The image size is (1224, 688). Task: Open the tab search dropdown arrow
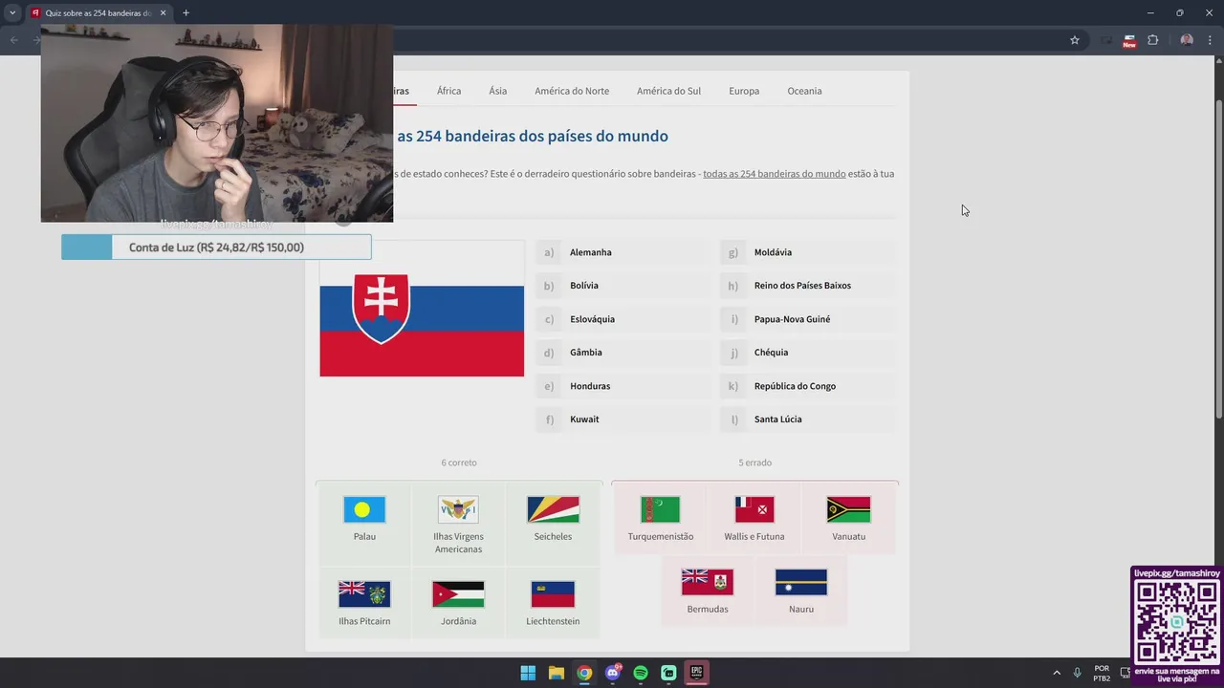12,12
